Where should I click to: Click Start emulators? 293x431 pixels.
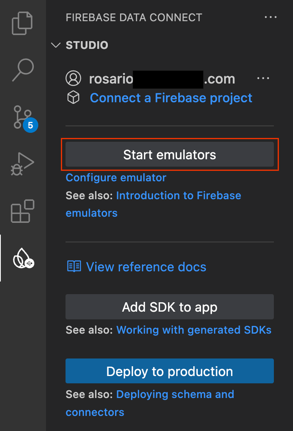coord(169,154)
